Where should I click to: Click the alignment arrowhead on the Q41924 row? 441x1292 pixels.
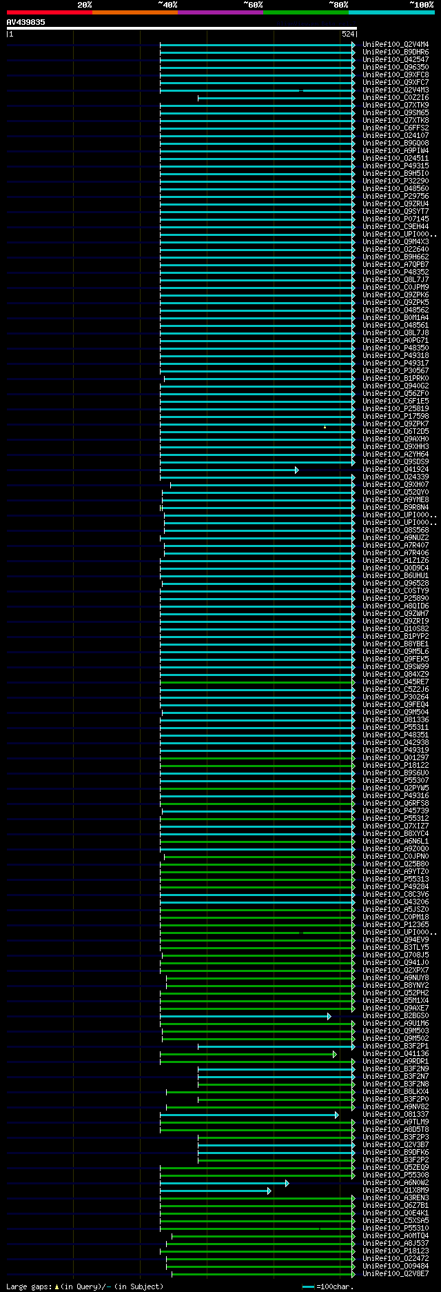(x=296, y=470)
